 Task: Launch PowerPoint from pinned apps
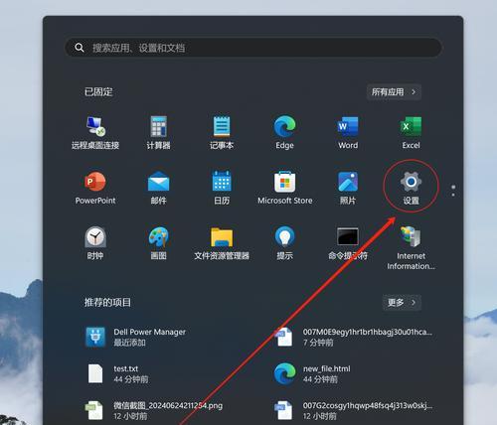pos(95,188)
